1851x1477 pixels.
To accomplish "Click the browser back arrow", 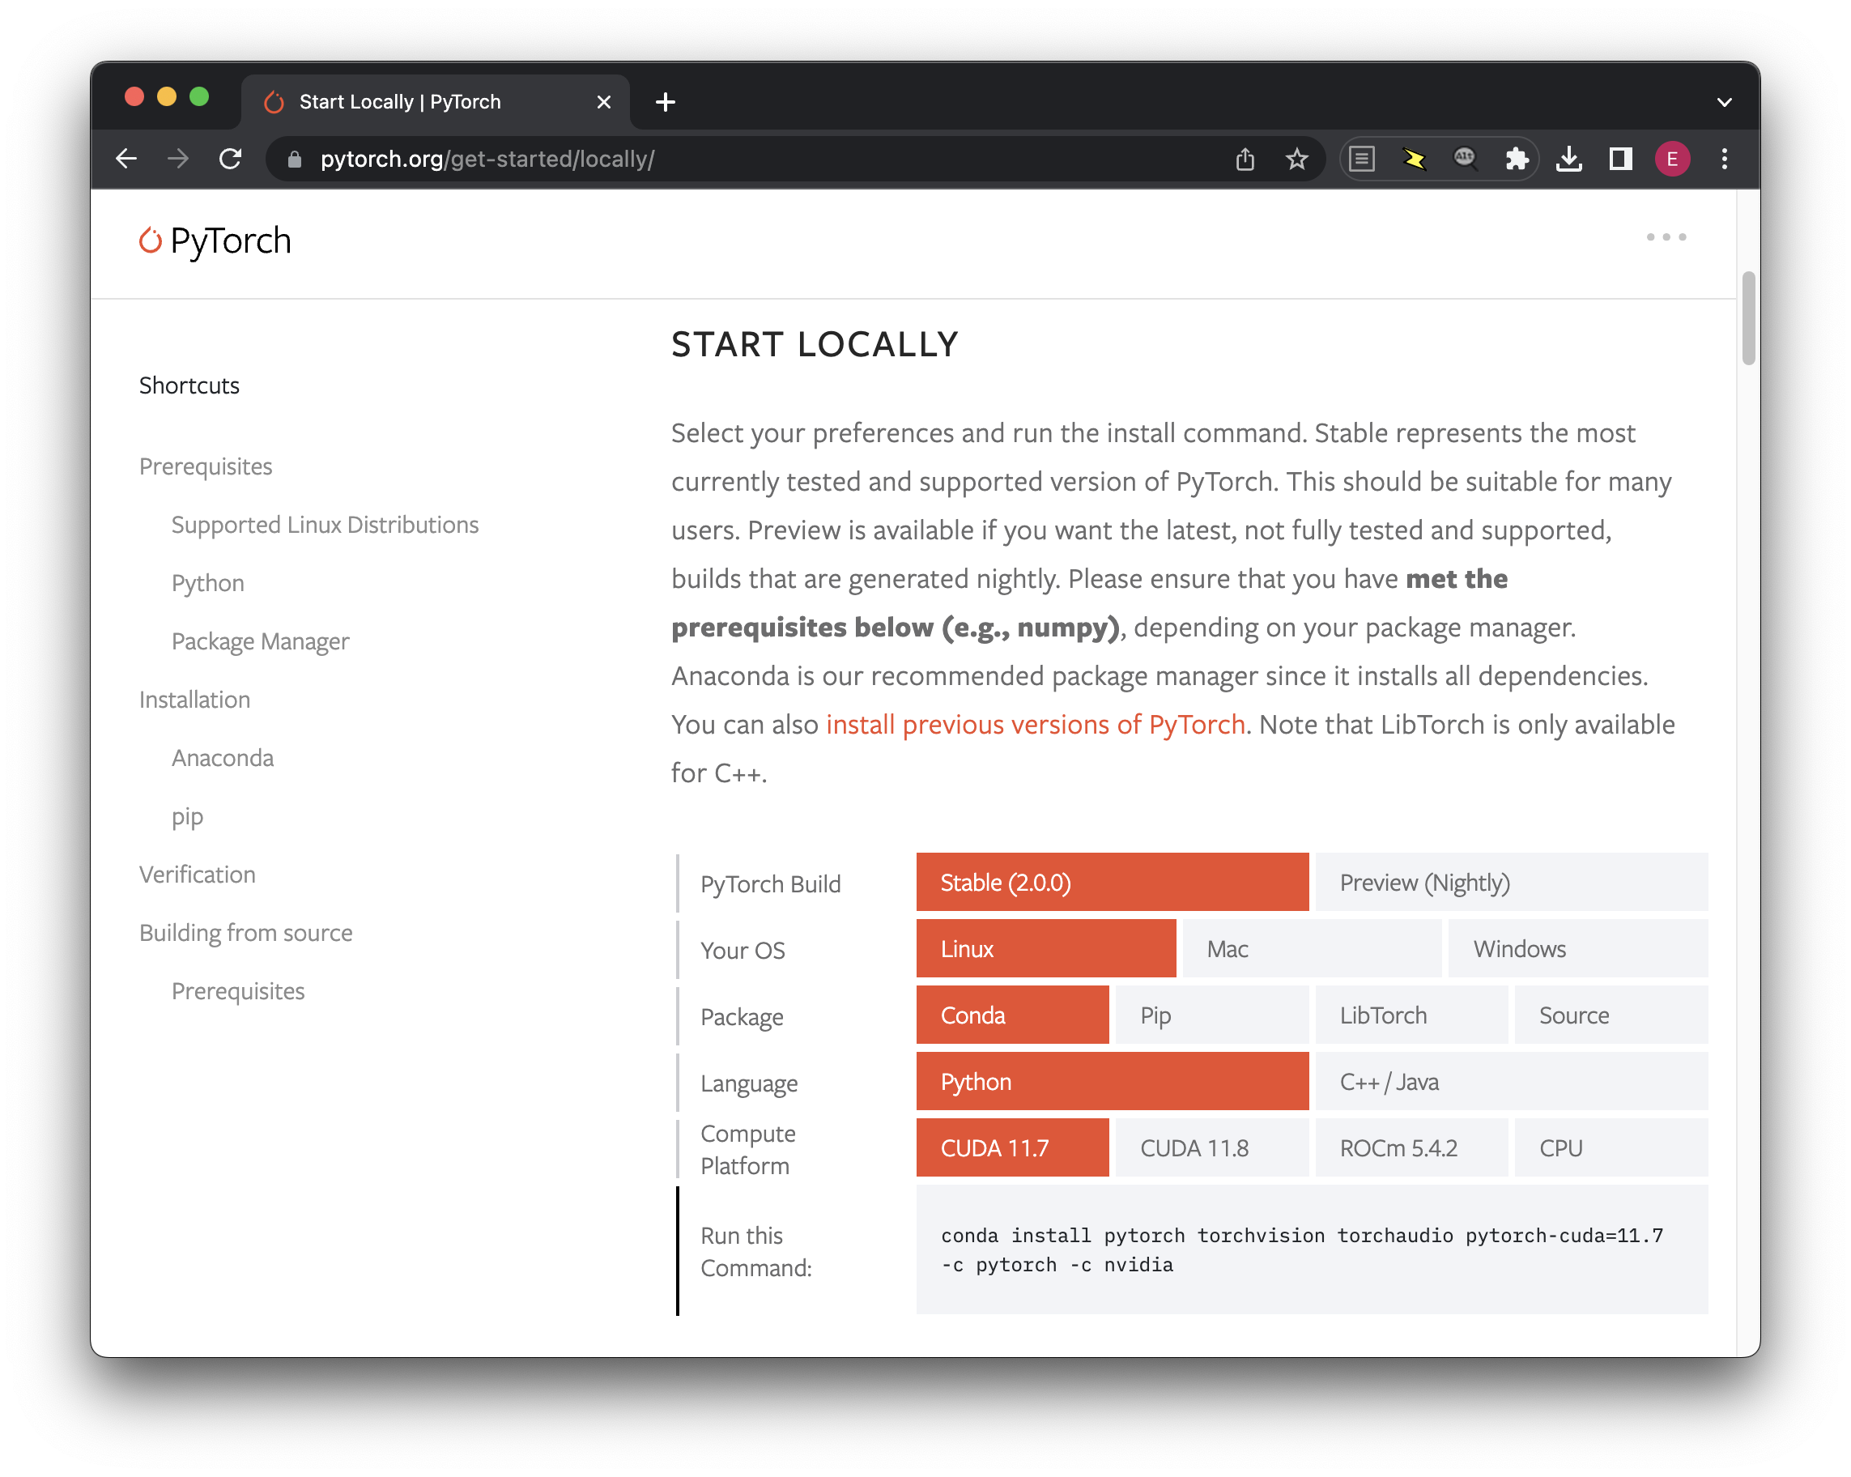I will pos(126,159).
